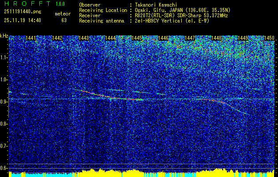Click the meteor count value 63
The width and height of the screenshot is (278, 177).
click(x=64, y=20)
